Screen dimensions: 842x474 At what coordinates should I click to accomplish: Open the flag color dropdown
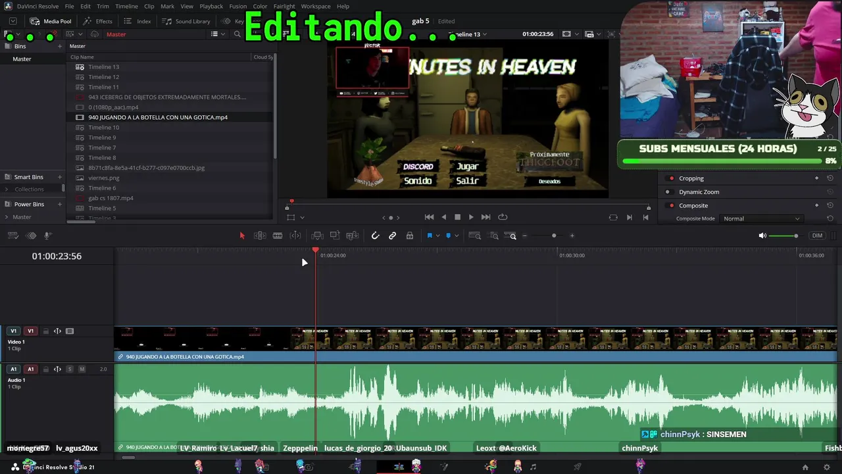437,236
